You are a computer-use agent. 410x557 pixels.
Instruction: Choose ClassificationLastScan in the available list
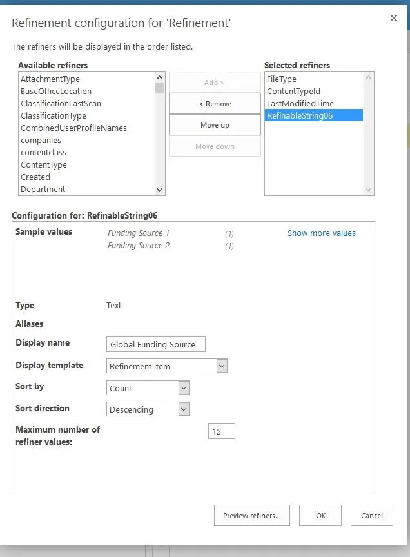click(x=61, y=104)
